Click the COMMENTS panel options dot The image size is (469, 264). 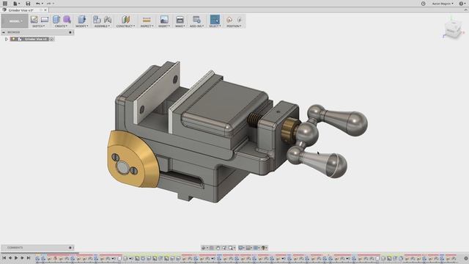click(x=70, y=248)
